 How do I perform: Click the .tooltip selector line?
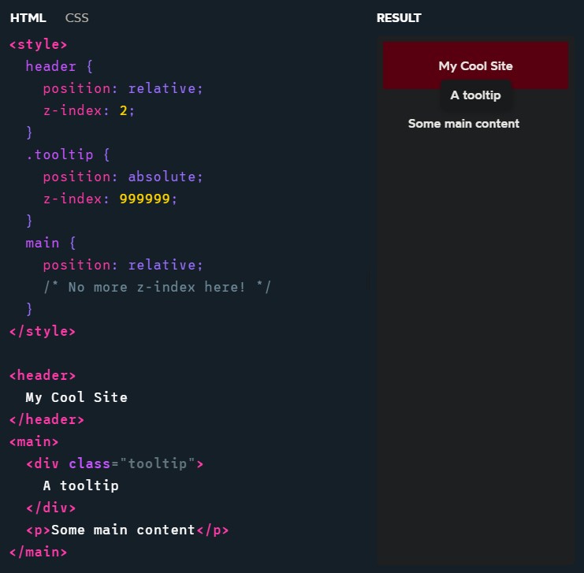[x=66, y=154]
